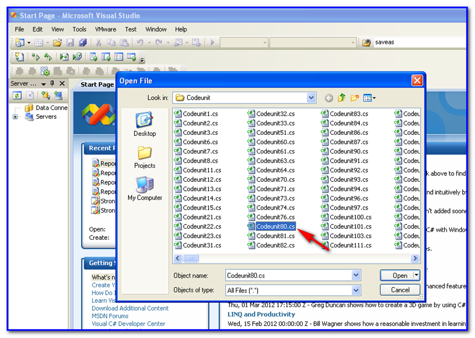
Task: Open the Window menu
Action: pyautogui.click(x=156, y=29)
